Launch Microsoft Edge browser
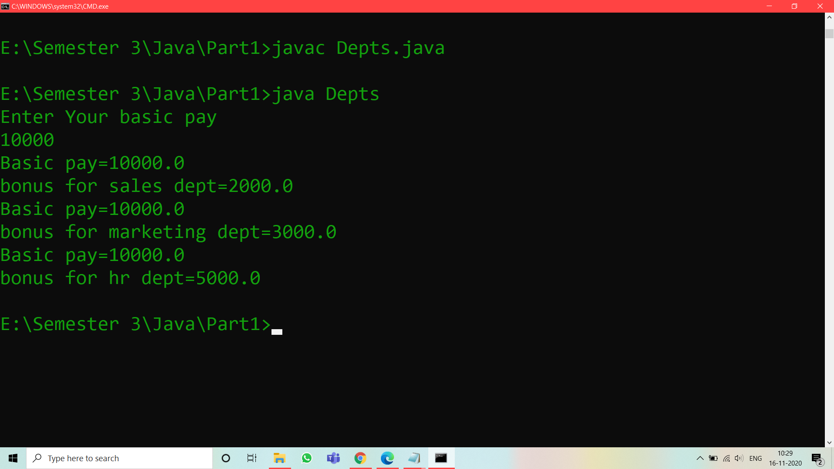The width and height of the screenshot is (834, 469). 387,458
